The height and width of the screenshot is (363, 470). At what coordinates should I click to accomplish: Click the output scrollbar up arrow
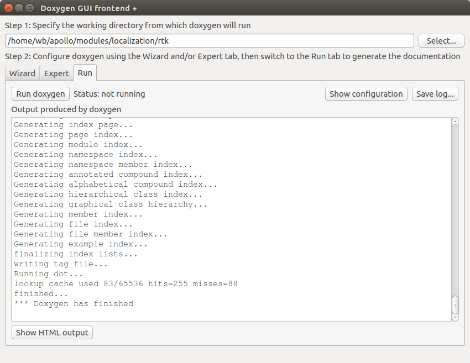(x=455, y=122)
